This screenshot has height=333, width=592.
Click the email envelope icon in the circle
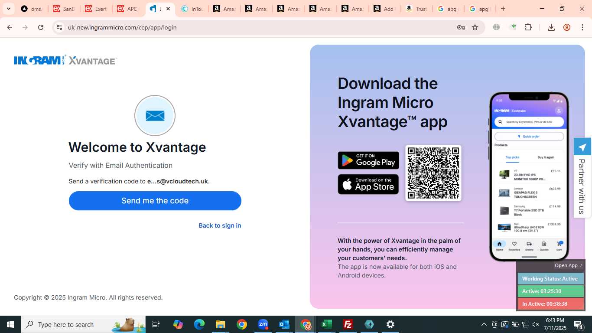(x=155, y=116)
